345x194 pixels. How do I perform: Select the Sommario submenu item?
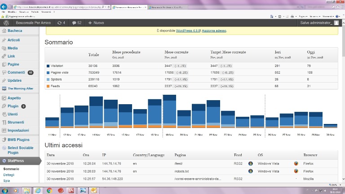tap(11, 169)
